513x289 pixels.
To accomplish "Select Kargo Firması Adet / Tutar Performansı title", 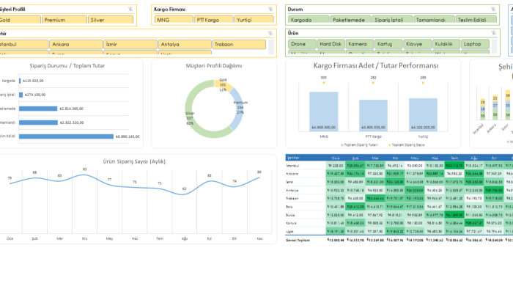I will (x=376, y=65).
